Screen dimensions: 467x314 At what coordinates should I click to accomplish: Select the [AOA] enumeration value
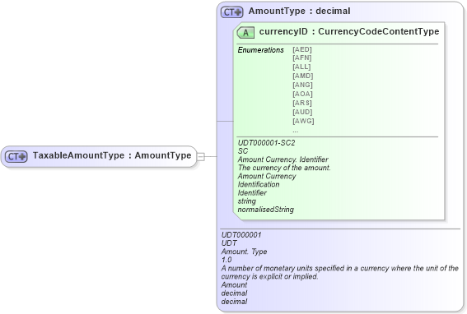point(302,94)
